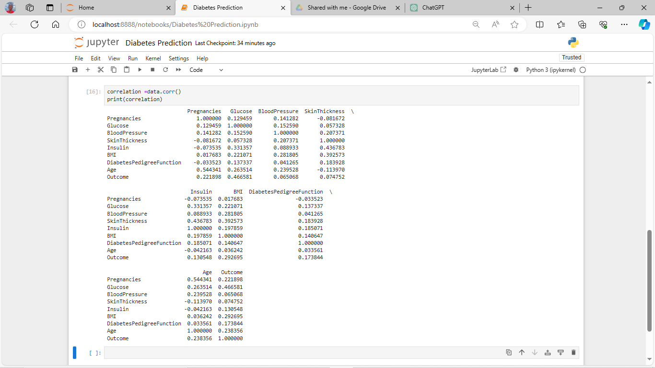Add this page to favorites with the star
This screenshot has width=655, height=368.
515,24
